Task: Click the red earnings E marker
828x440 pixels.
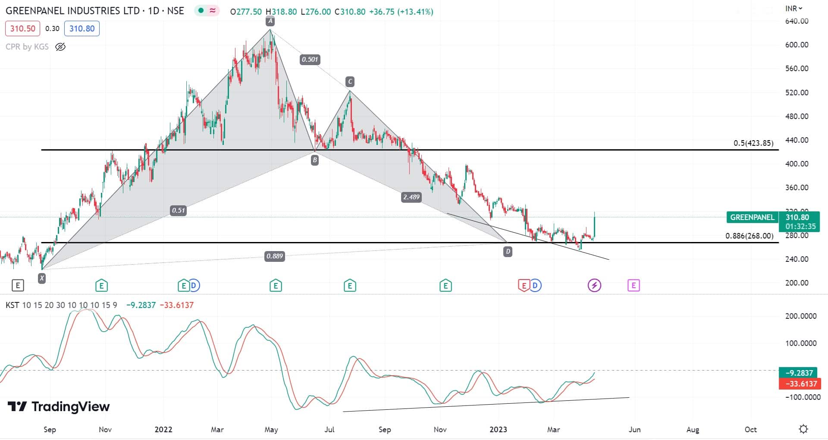Action: (x=524, y=285)
